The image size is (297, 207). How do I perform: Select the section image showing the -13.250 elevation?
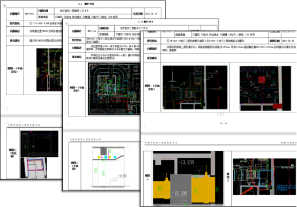[188, 178]
